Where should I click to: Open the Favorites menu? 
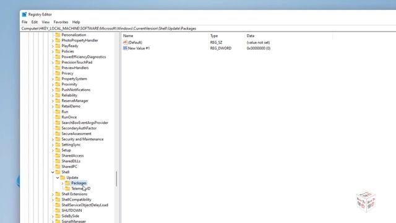coord(61,22)
